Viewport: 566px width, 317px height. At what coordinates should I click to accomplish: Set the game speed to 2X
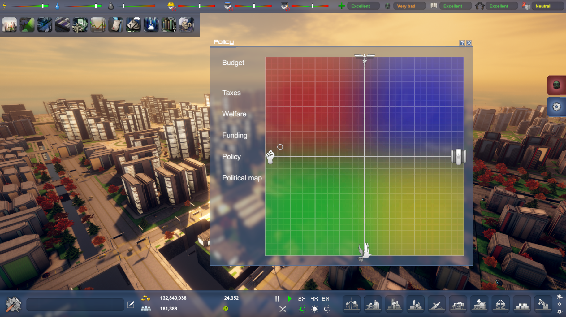click(302, 299)
